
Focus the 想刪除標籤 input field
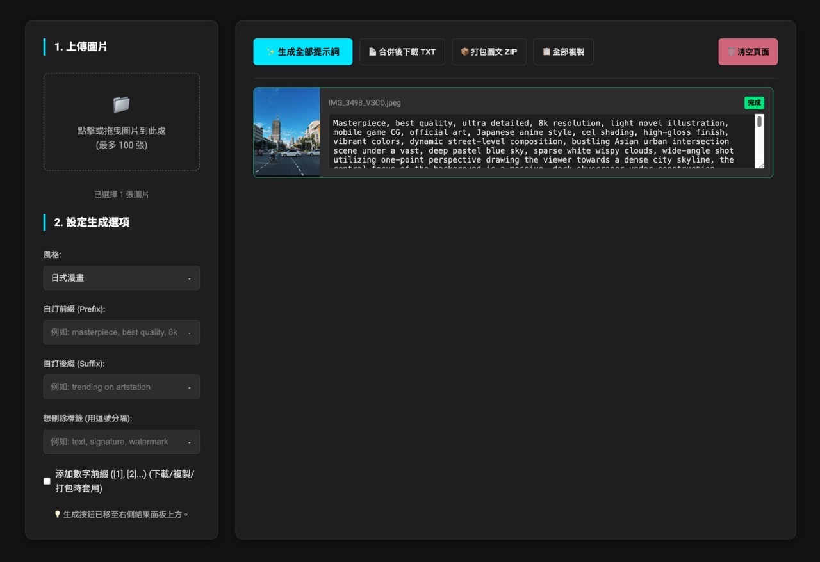(115, 442)
